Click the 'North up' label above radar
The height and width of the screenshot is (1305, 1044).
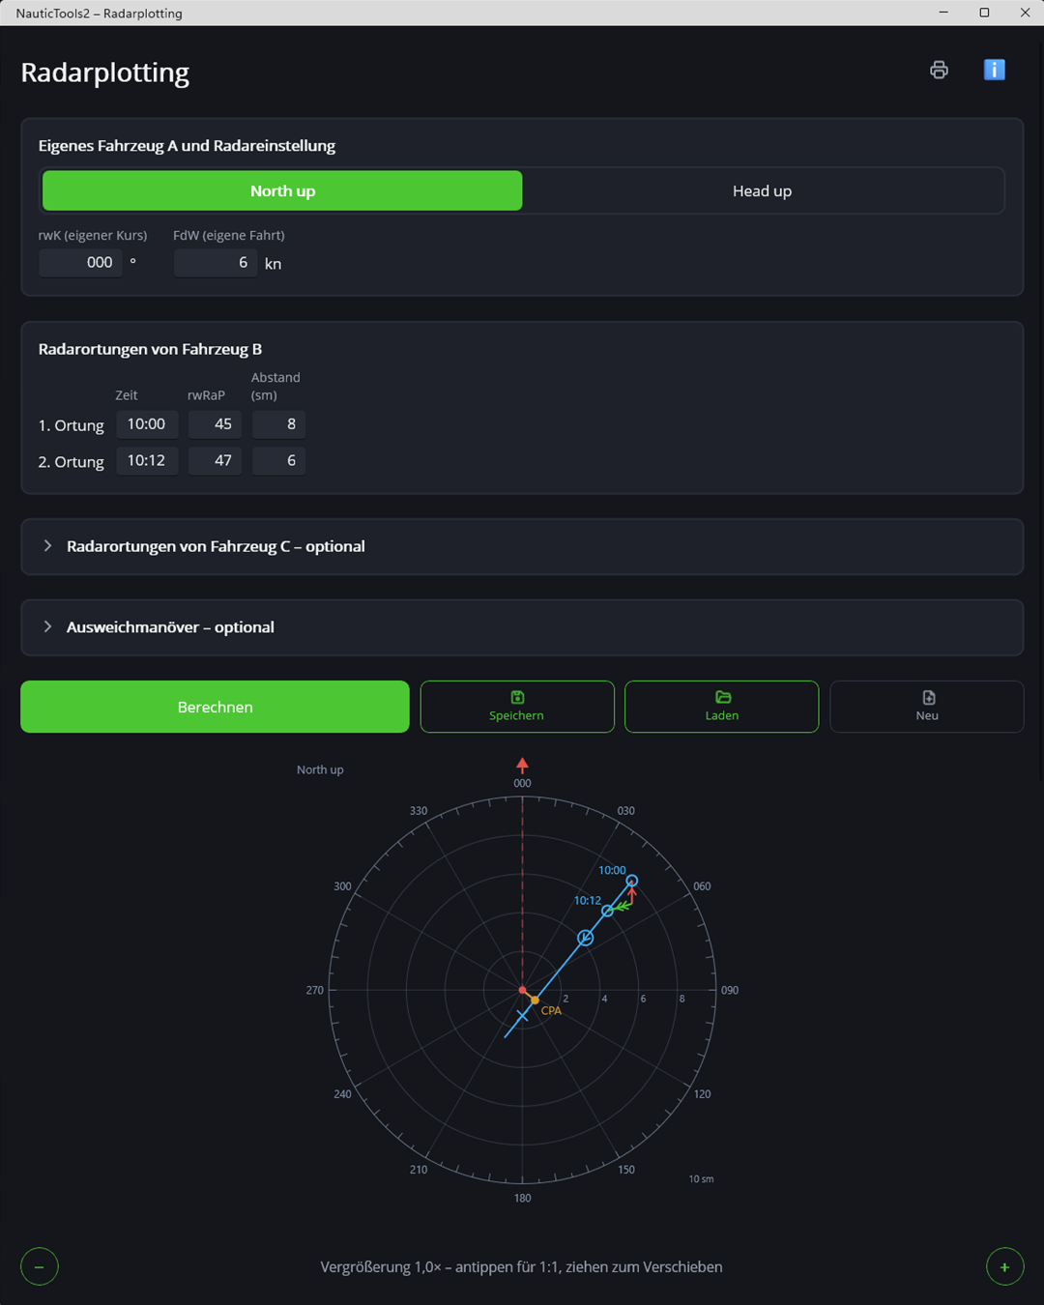click(320, 769)
